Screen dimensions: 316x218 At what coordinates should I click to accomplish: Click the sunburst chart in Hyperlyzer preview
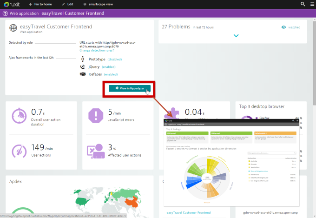click(207, 178)
